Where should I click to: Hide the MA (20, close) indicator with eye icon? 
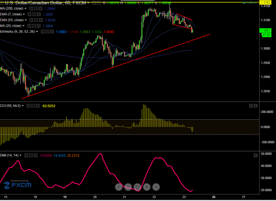pos(29,26)
